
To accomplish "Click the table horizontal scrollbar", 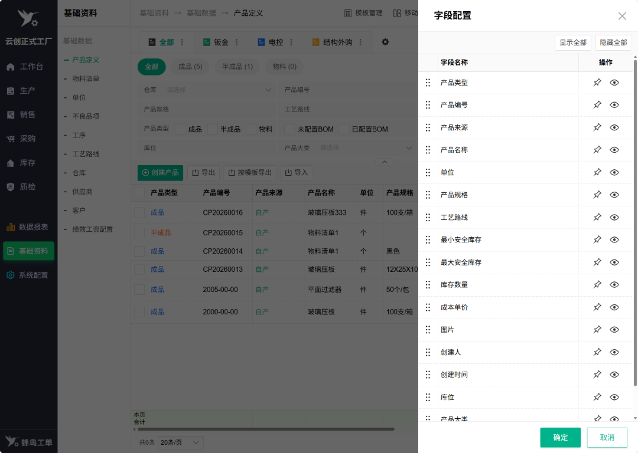I will coord(265,429).
